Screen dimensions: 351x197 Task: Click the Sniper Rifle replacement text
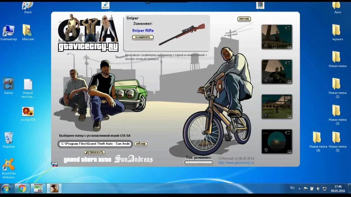143,31
